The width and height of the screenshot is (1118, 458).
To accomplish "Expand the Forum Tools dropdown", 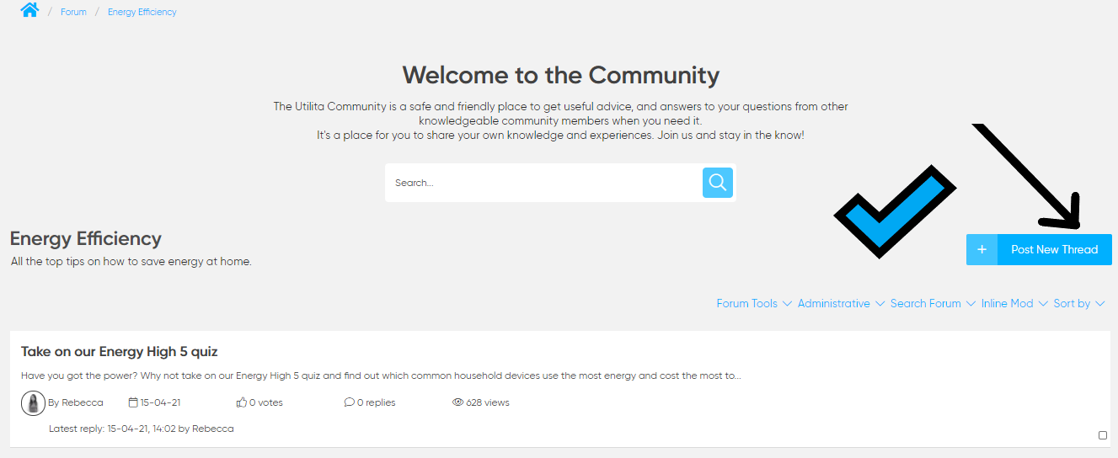I will 753,304.
